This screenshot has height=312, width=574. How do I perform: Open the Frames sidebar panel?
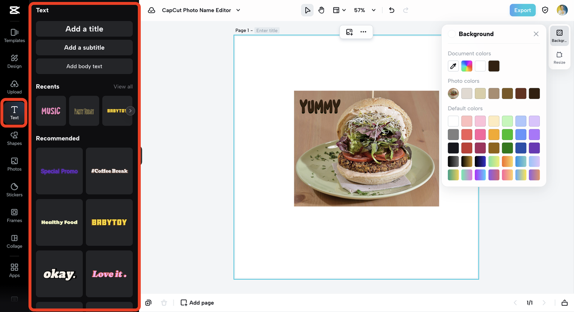click(14, 216)
